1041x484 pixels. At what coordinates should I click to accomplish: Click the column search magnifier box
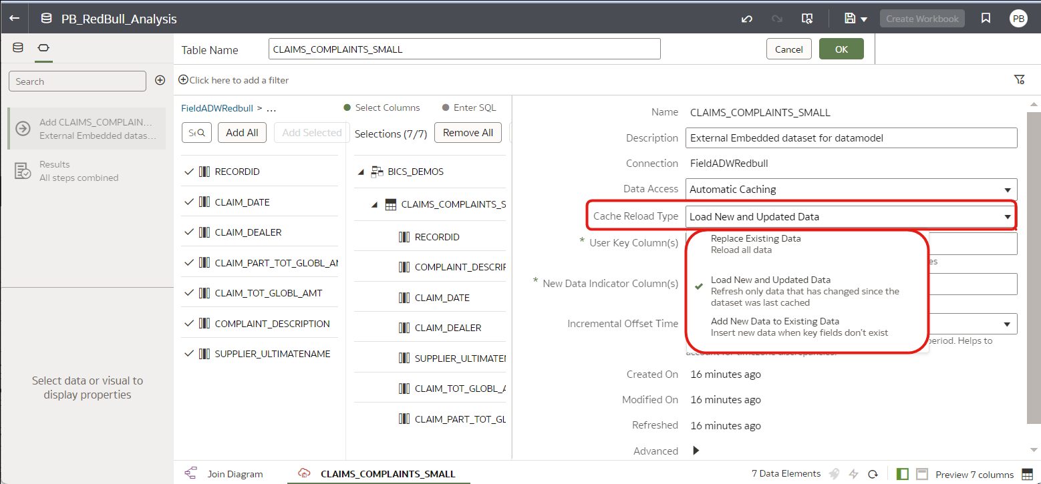[197, 133]
